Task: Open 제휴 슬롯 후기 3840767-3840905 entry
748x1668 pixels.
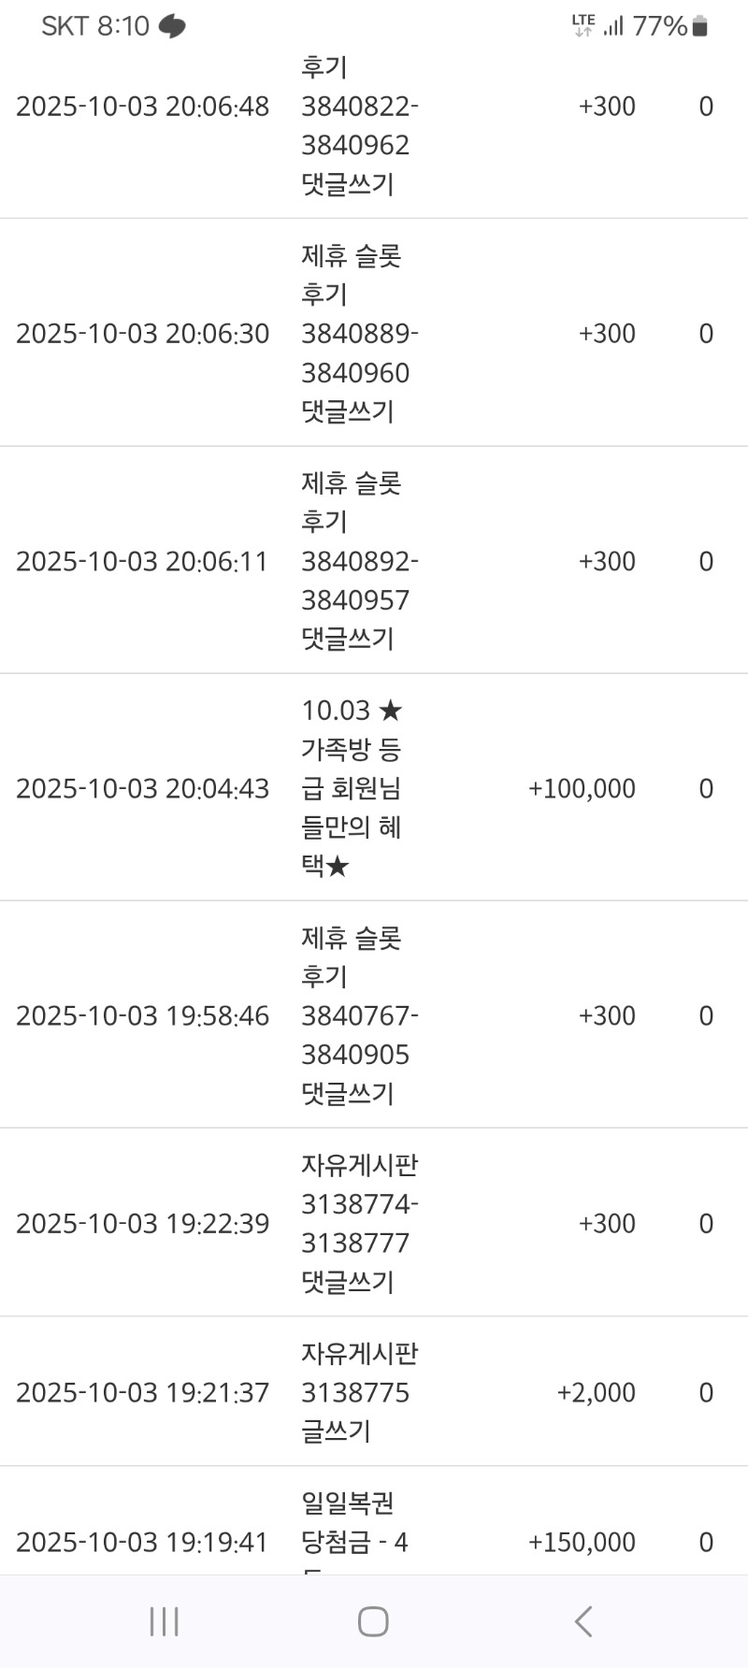Action: pos(359,1015)
